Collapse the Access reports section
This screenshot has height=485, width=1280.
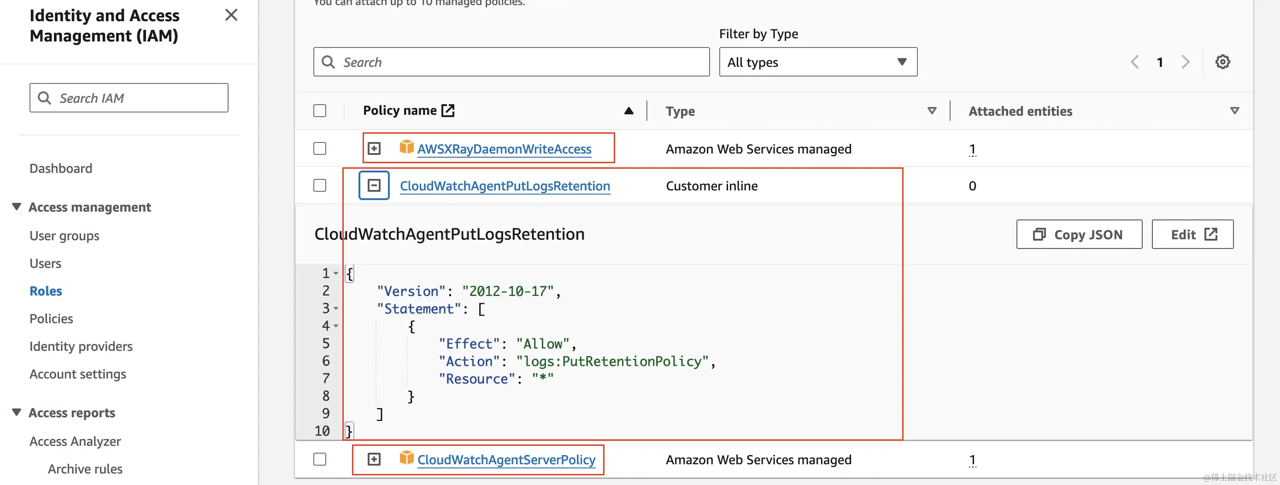(x=17, y=413)
